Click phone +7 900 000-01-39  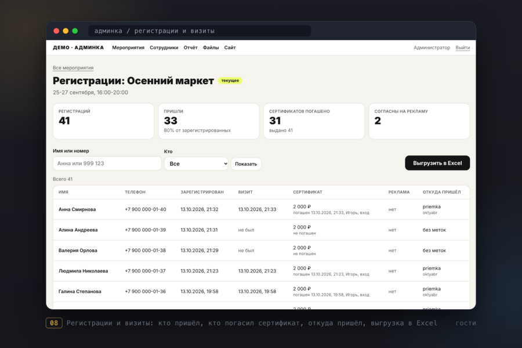coord(146,230)
